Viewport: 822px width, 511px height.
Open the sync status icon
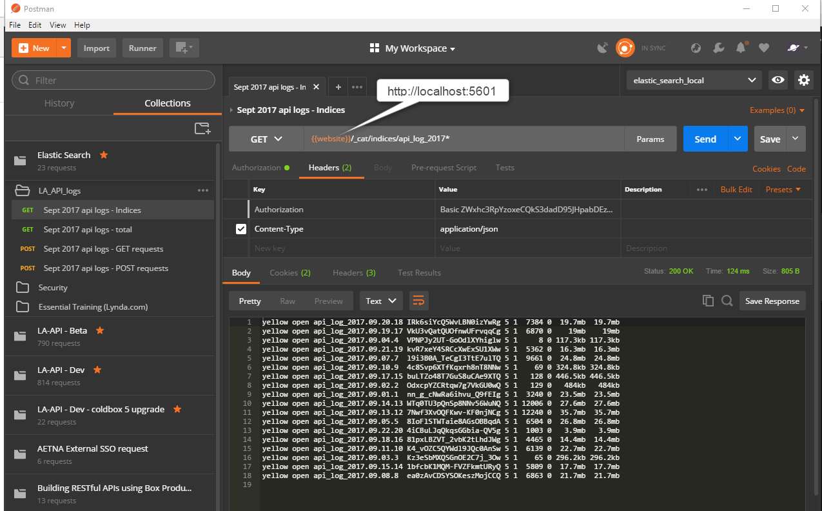click(x=625, y=48)
